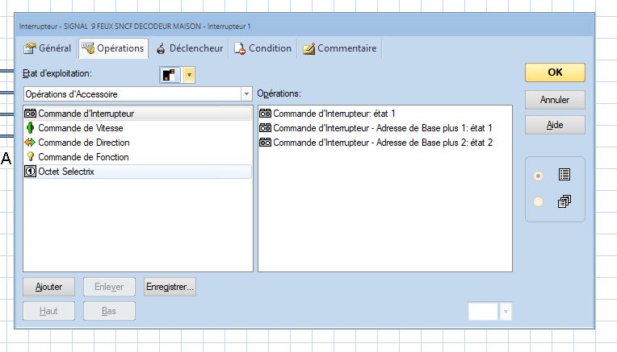Open the Opérations d'Accessoire combo box
Screen dimensions: 617x352
(x=137, y=94)
